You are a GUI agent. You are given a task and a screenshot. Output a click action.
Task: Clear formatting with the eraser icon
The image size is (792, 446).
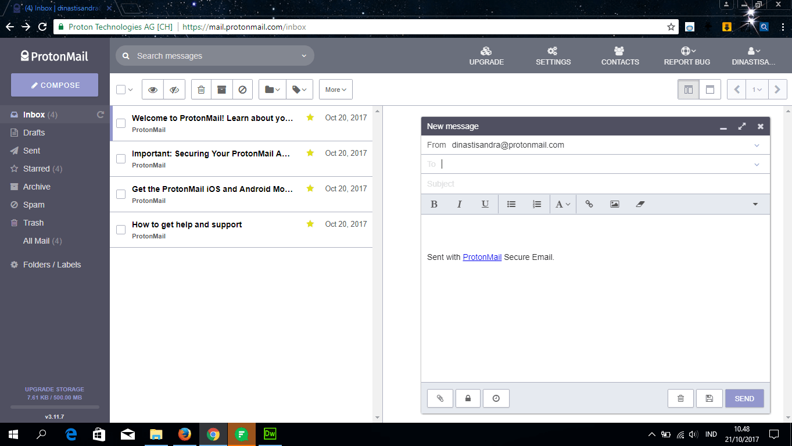(640, 204)
